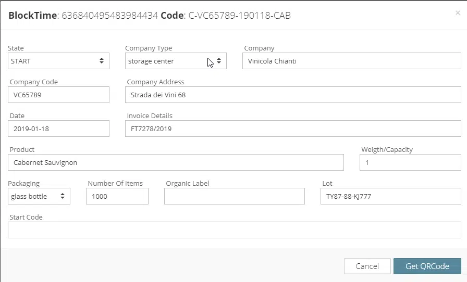Click the Lot field TY87-88-KJ777
Viewport: 467px width, 282px height.
pyautogui.click(x=391, y=196)
